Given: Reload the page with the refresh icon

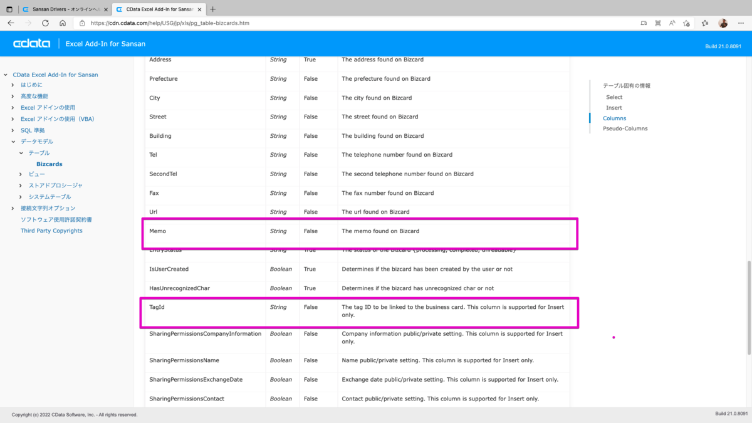Looking at the screenshot, I should (45, 23).
